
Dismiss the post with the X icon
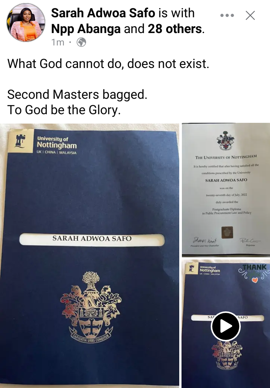(250, 15)
